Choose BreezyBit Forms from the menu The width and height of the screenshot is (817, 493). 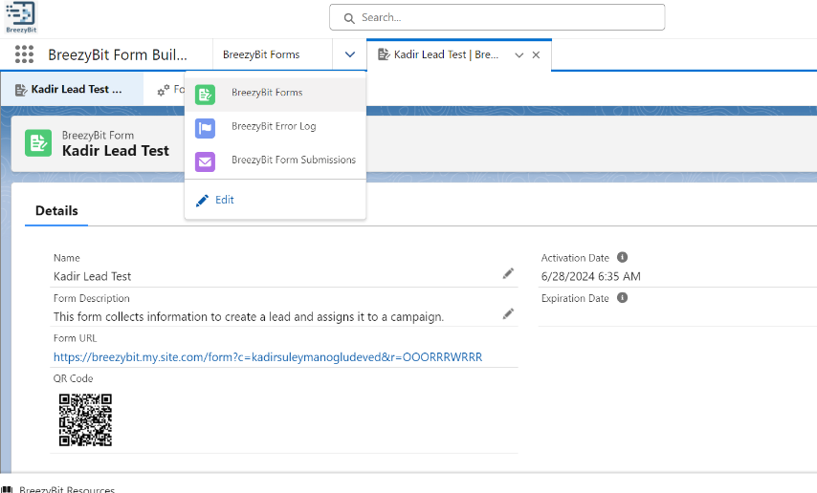coord(276,95)
